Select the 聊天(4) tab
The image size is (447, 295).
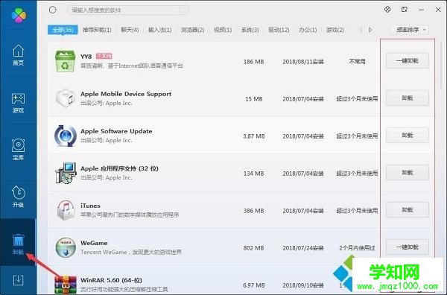(130, 30)
